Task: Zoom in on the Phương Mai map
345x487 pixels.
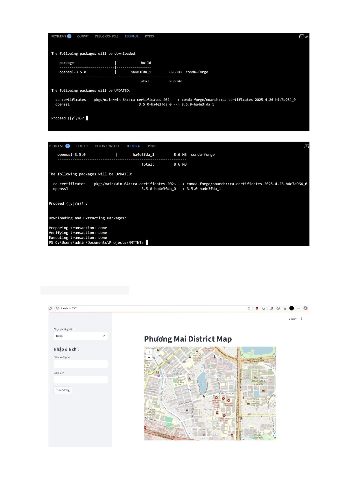Action: pyautogui.click(x=149, y=352)
